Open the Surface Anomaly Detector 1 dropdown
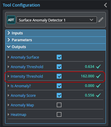The height and width of the screenshot is (127, 111). tap(57, 20)
